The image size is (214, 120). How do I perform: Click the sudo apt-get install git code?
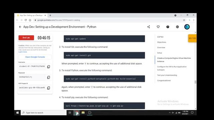pos(104,55)
